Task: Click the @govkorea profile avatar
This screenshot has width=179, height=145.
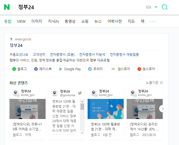Action: pos(55,93)
